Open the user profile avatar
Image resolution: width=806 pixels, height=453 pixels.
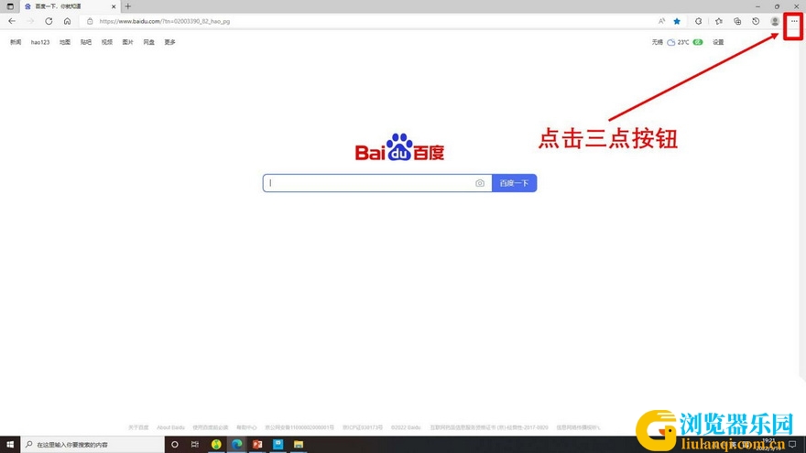click(x=775, y=21)
